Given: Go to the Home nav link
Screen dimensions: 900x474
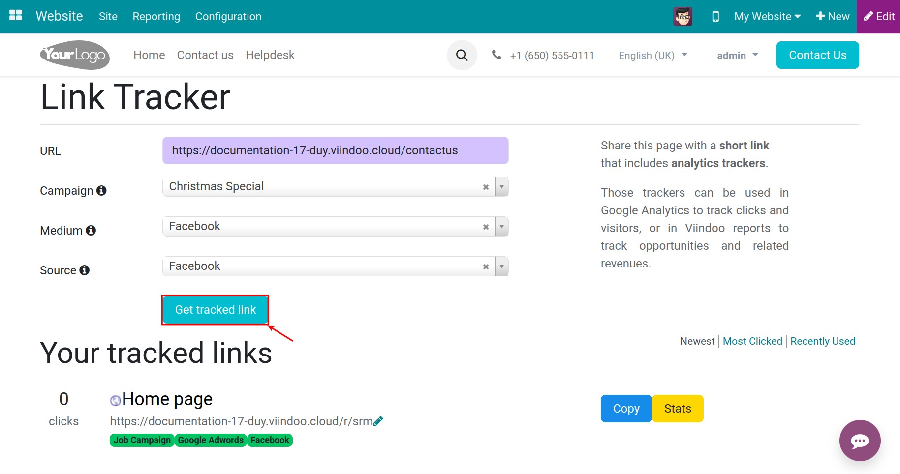Looking at the screenshot, I should pos(149,55).
